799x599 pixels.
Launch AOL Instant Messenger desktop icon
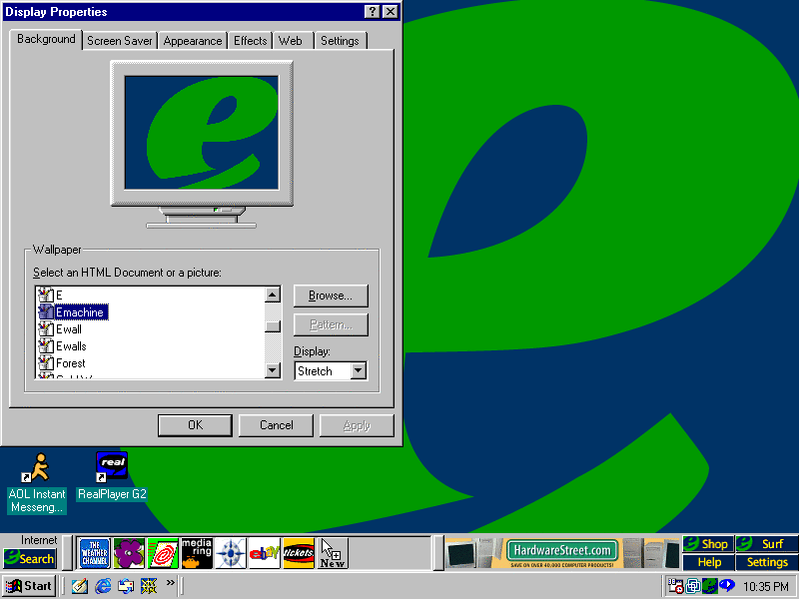[37, 468]
